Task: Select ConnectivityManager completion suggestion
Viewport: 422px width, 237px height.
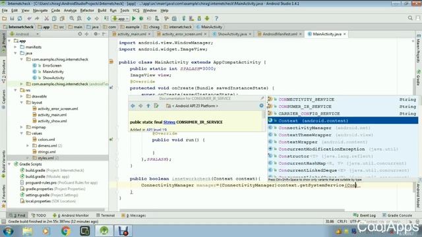Action: [x=343, y=128]
